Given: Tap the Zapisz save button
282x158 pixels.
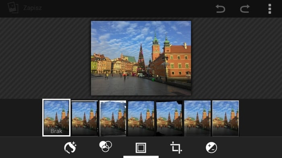Looking at the screenshot, I should click(33, 8).
